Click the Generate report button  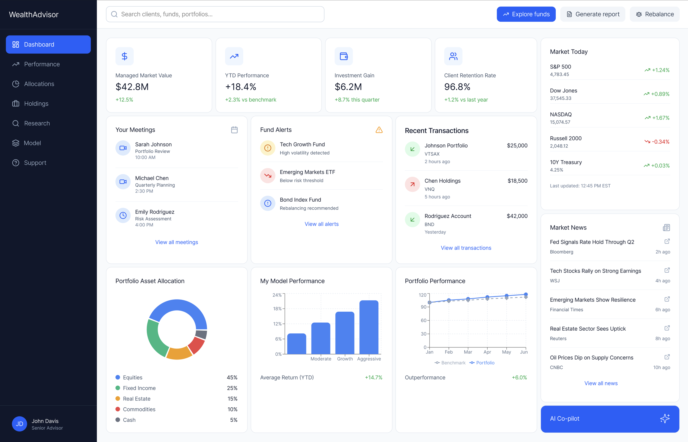click(593, 14)
